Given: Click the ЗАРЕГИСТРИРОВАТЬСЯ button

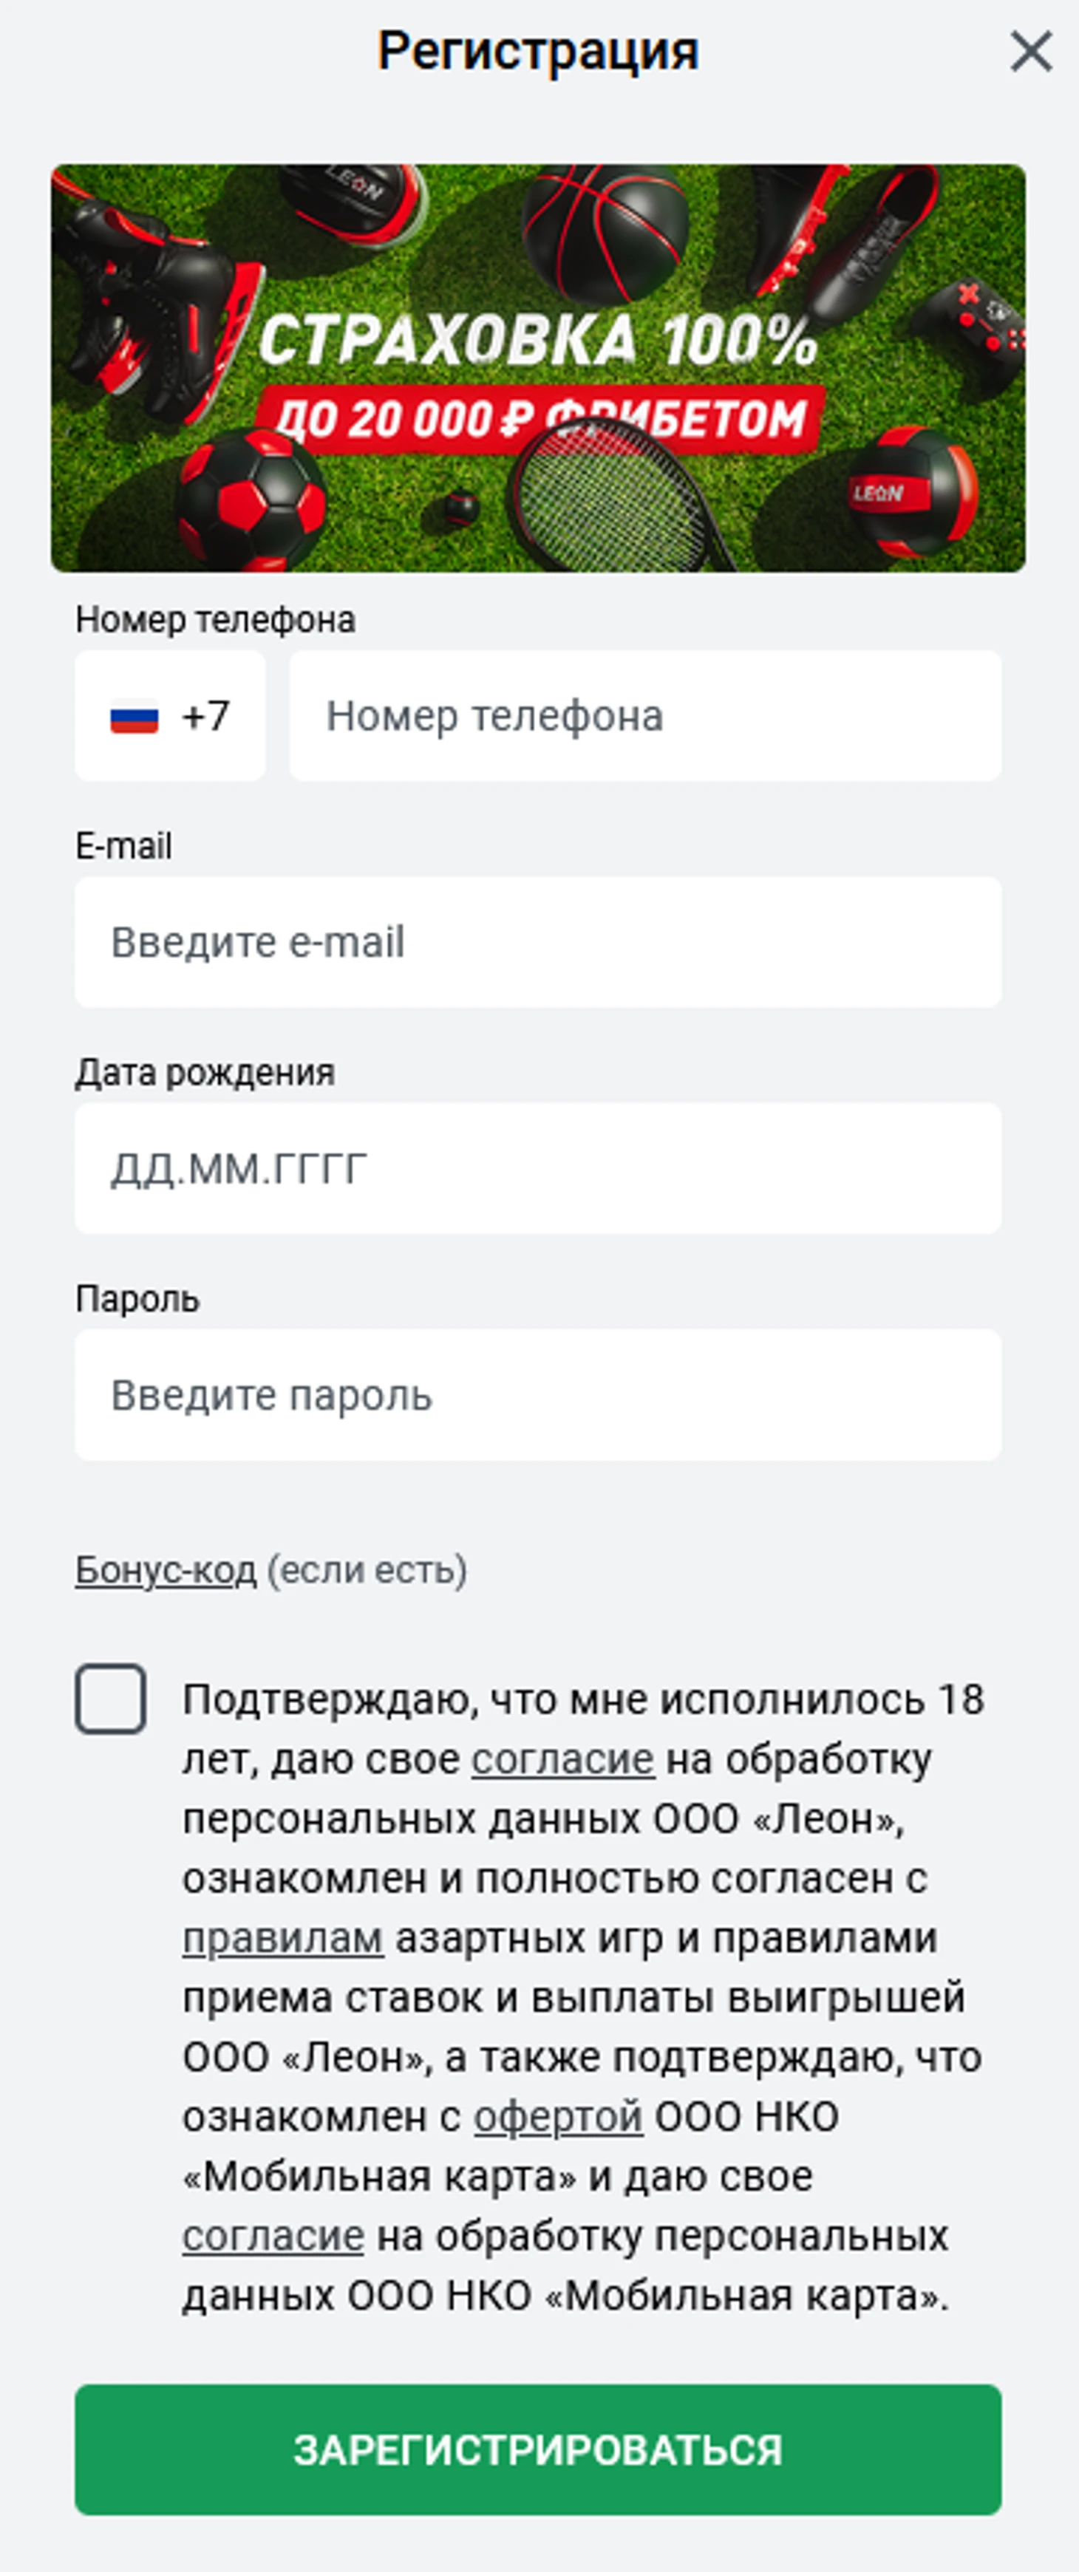Looking at the screenshot, I should [x=539, y=2449].
